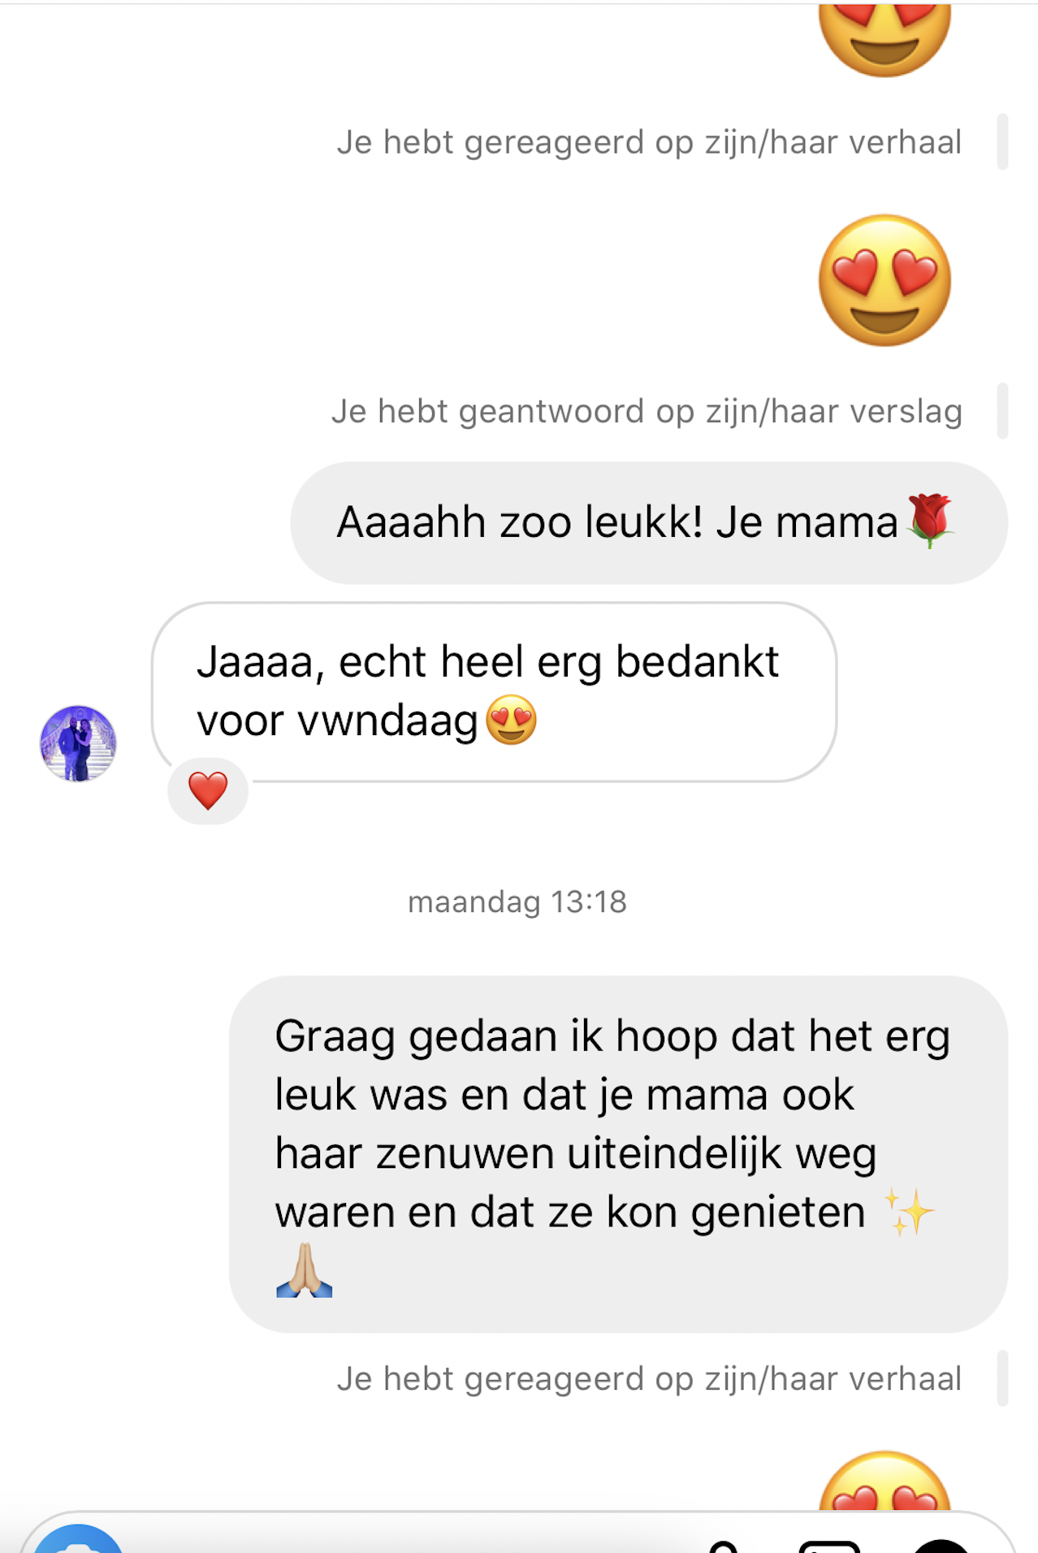Tap the 'Graag gedaan ik hoop' message bubble
The height and width of the screenshot is (1553, 1038).
point(618,1153)
